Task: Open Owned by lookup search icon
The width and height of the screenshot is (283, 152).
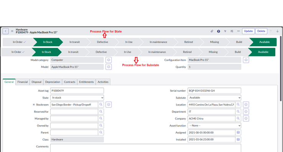Action: tap(101, 125)
